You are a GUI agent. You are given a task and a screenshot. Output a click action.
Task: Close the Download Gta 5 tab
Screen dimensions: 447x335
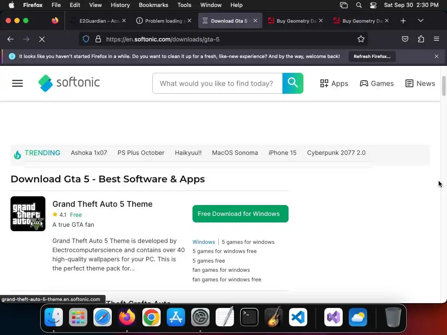tap(255, 21)
